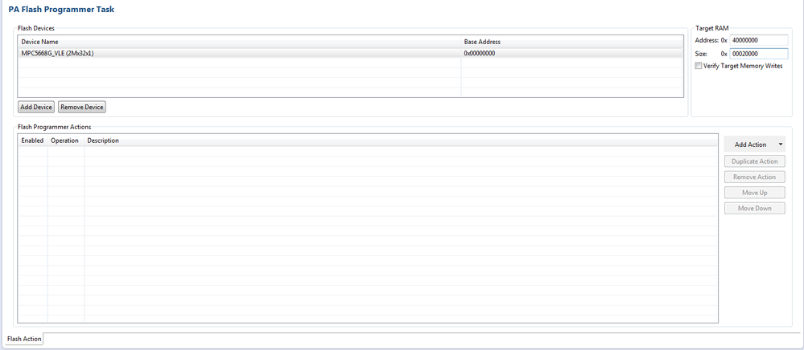The height and width of the screenshot is (350, 804).
Task: Click the Remove Device button
Action: click(82, 107)
